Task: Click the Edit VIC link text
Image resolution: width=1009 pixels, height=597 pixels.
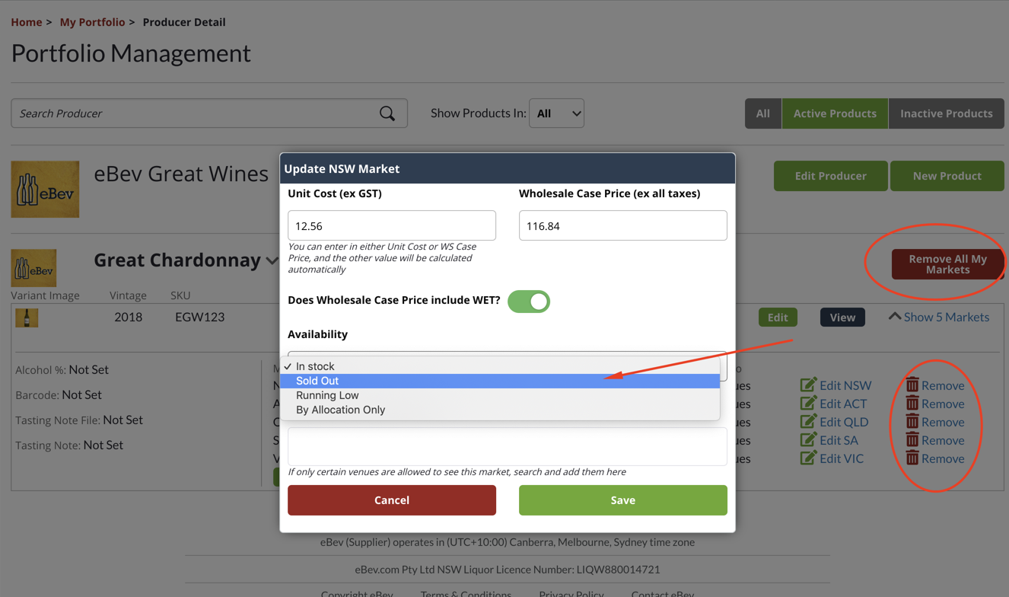Action: tap(842, 458)
